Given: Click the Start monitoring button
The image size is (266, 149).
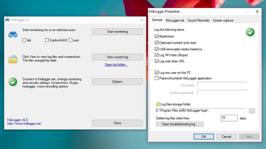Looking at the screenshot, I should [117, 31].
